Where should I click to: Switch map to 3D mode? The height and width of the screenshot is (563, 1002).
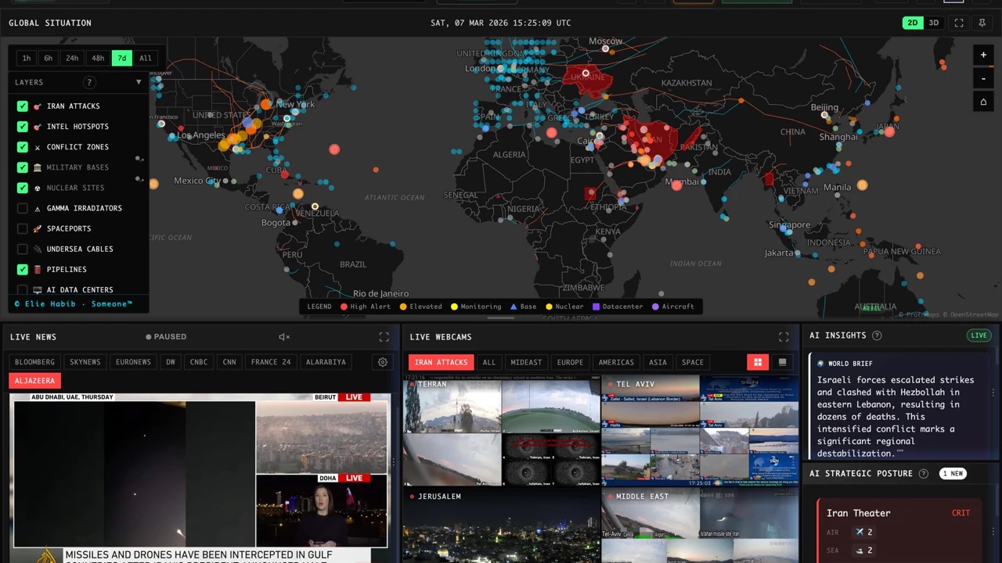pyautogui.click(x=934, y=23)
